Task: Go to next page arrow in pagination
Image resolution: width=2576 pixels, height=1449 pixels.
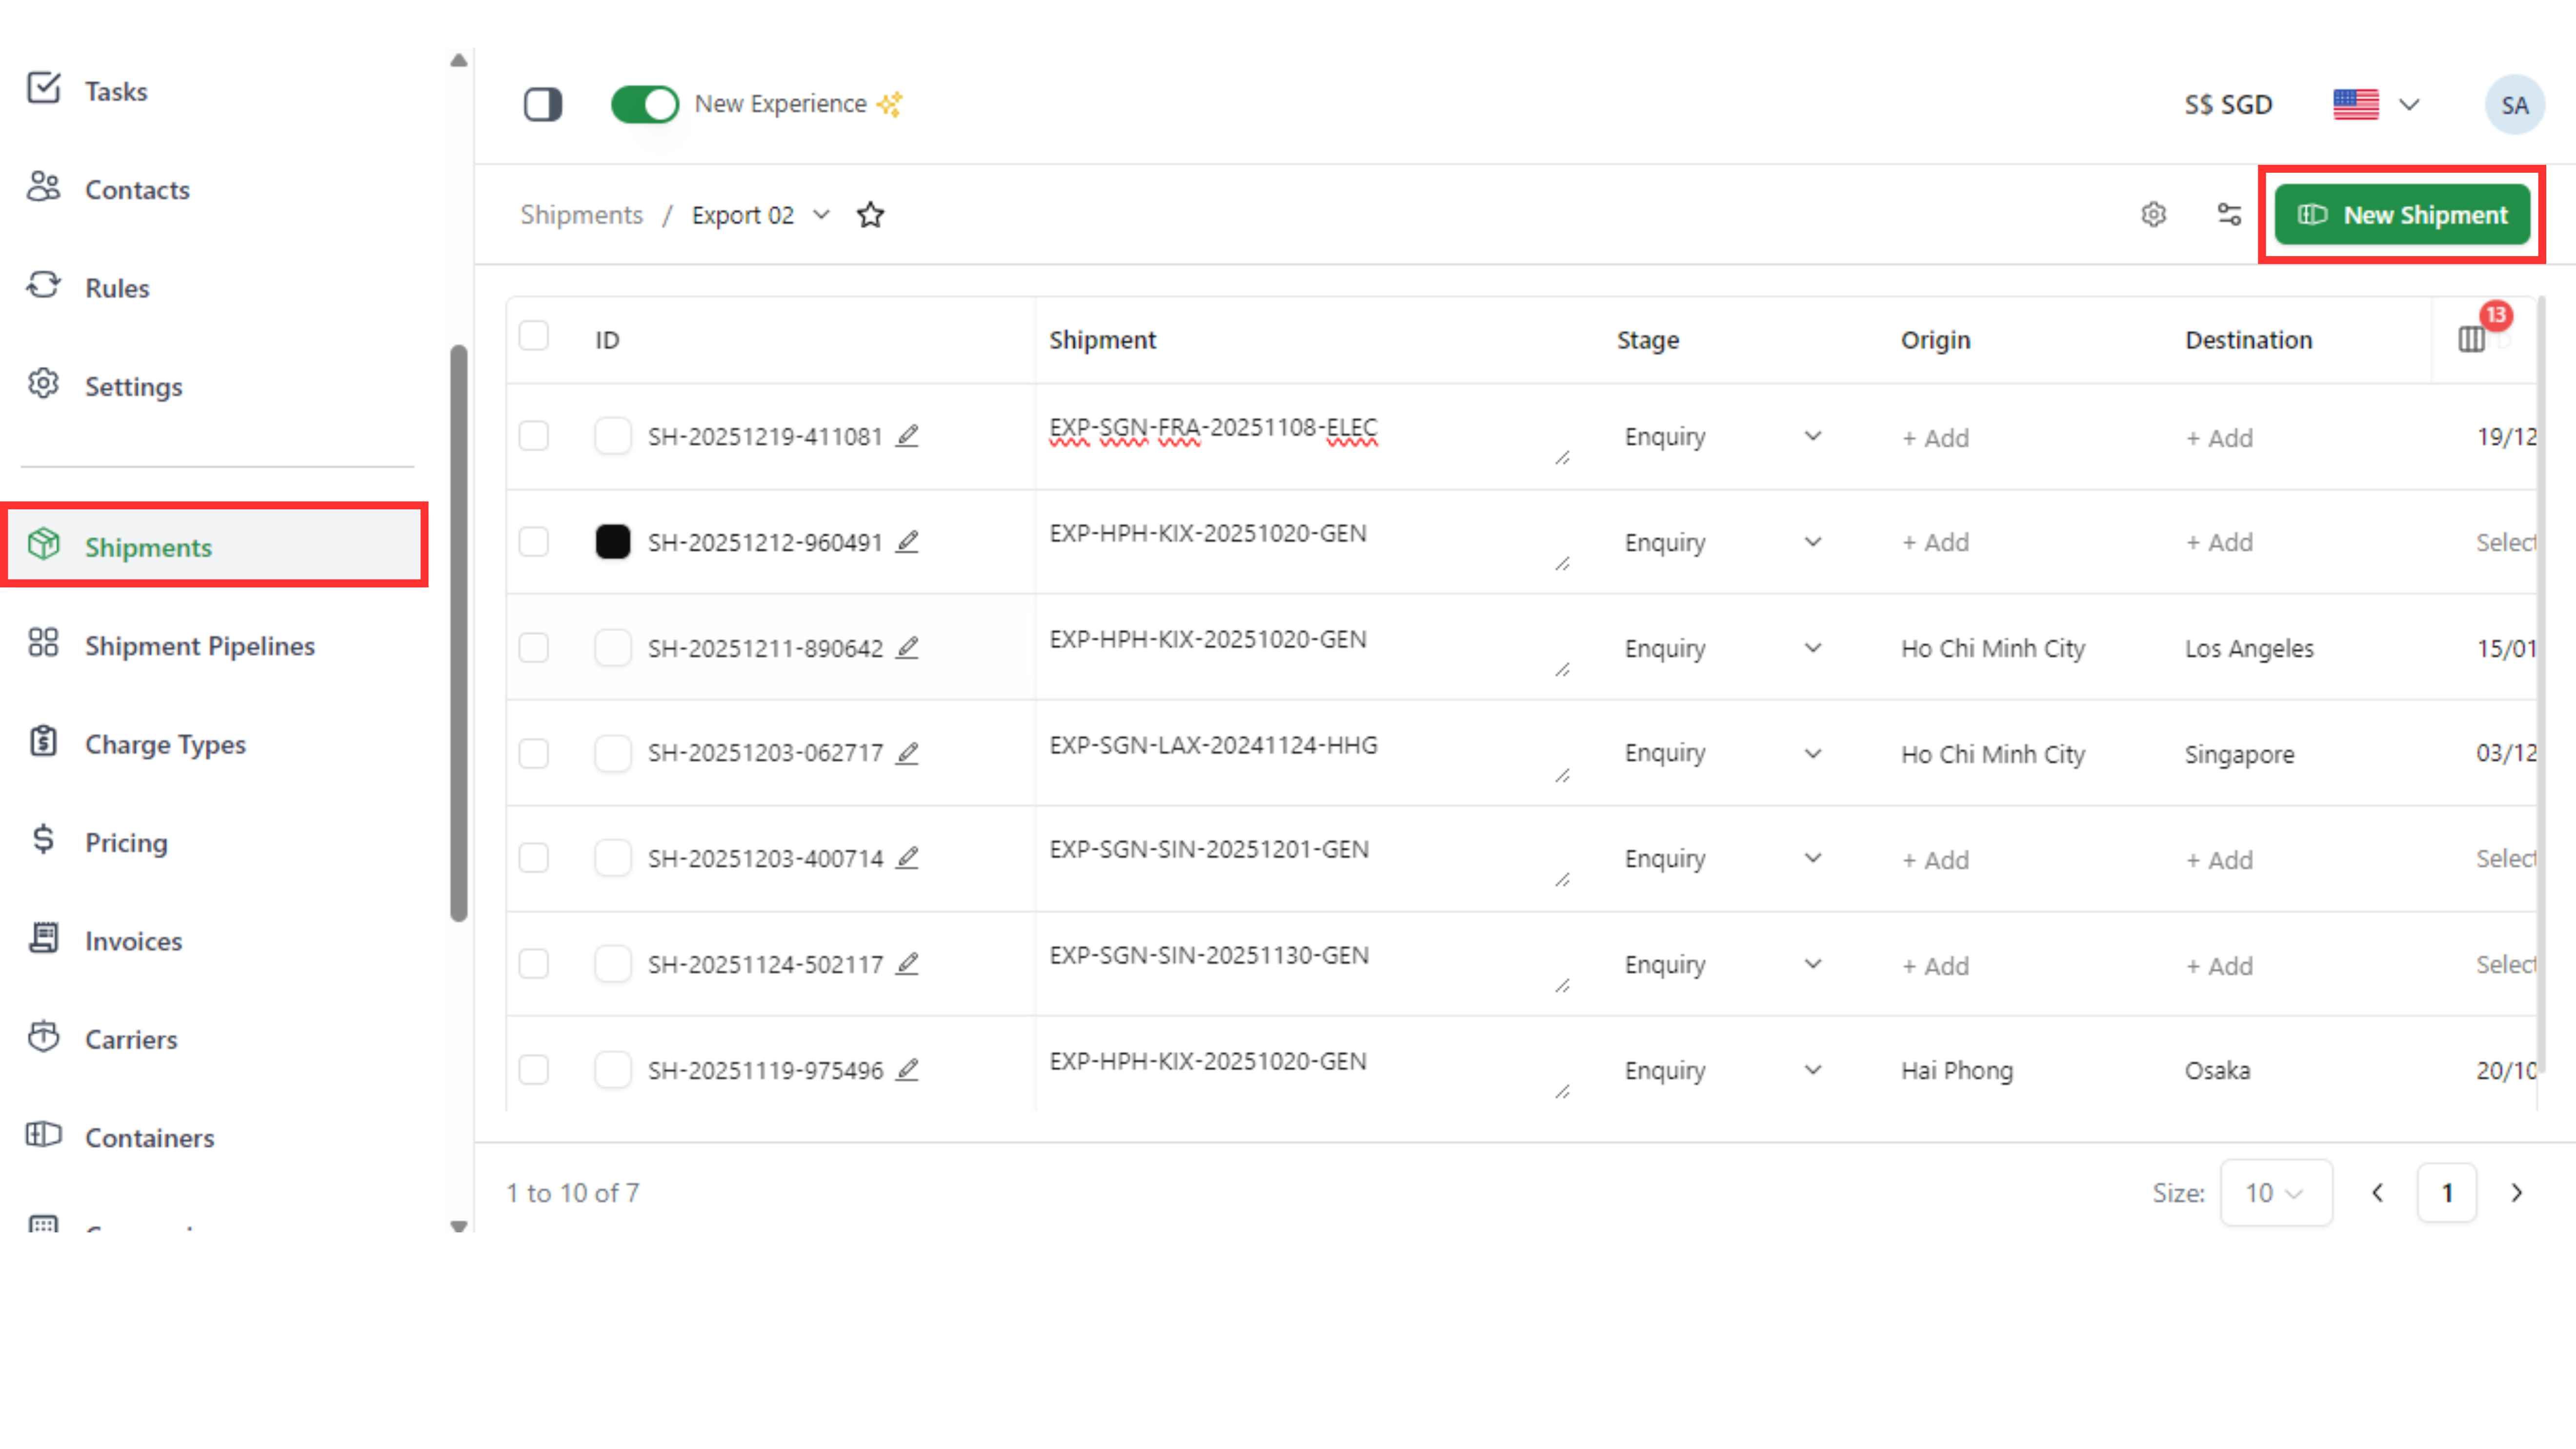Action: tap(2516, 1192)
